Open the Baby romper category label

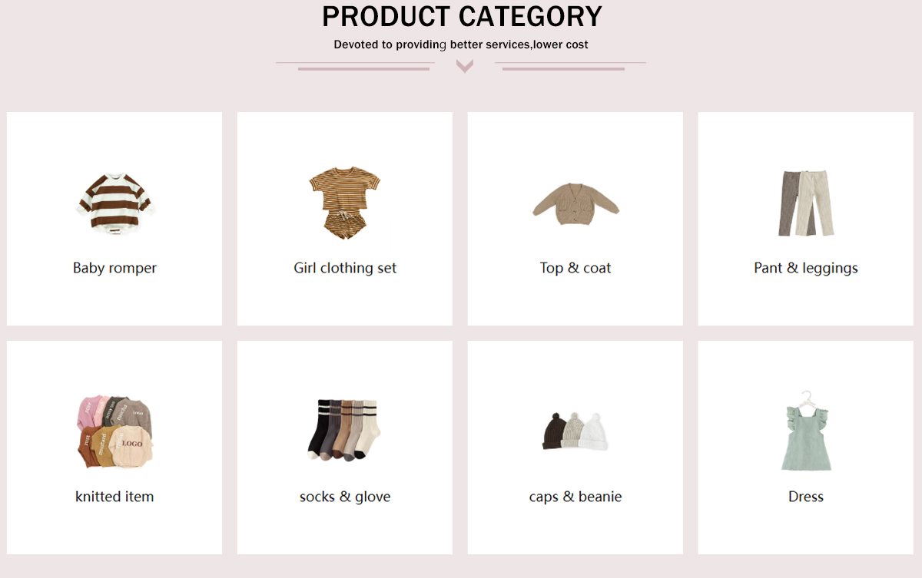pyautogui.click(x=114, y=268)
